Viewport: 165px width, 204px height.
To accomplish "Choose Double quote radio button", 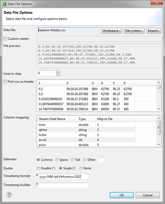I will [38, 168].
